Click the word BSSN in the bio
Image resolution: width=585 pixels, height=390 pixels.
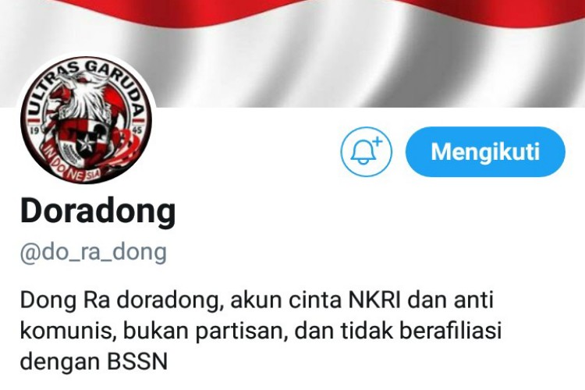tap(137, 361)
